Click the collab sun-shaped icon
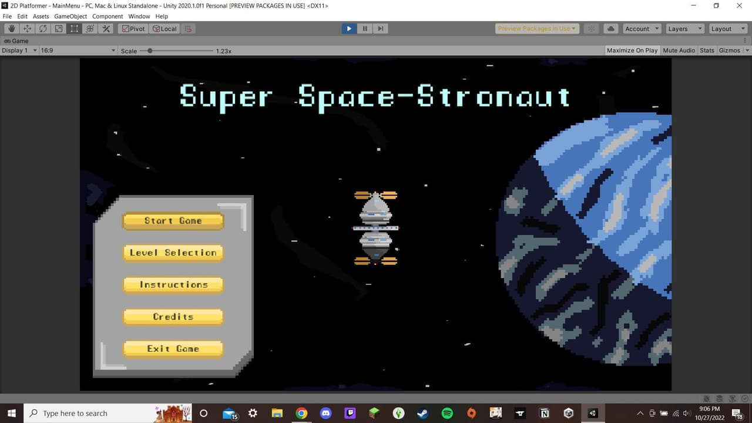752x423 pixels. tap(592, 28)
